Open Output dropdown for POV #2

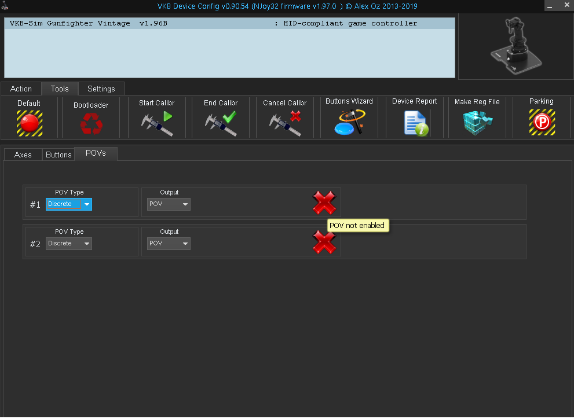pyautogui.click(x=169, y=244)
